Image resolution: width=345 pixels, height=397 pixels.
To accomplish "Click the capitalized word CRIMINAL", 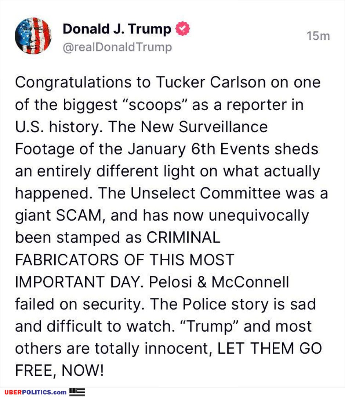I will pos(184,238).
